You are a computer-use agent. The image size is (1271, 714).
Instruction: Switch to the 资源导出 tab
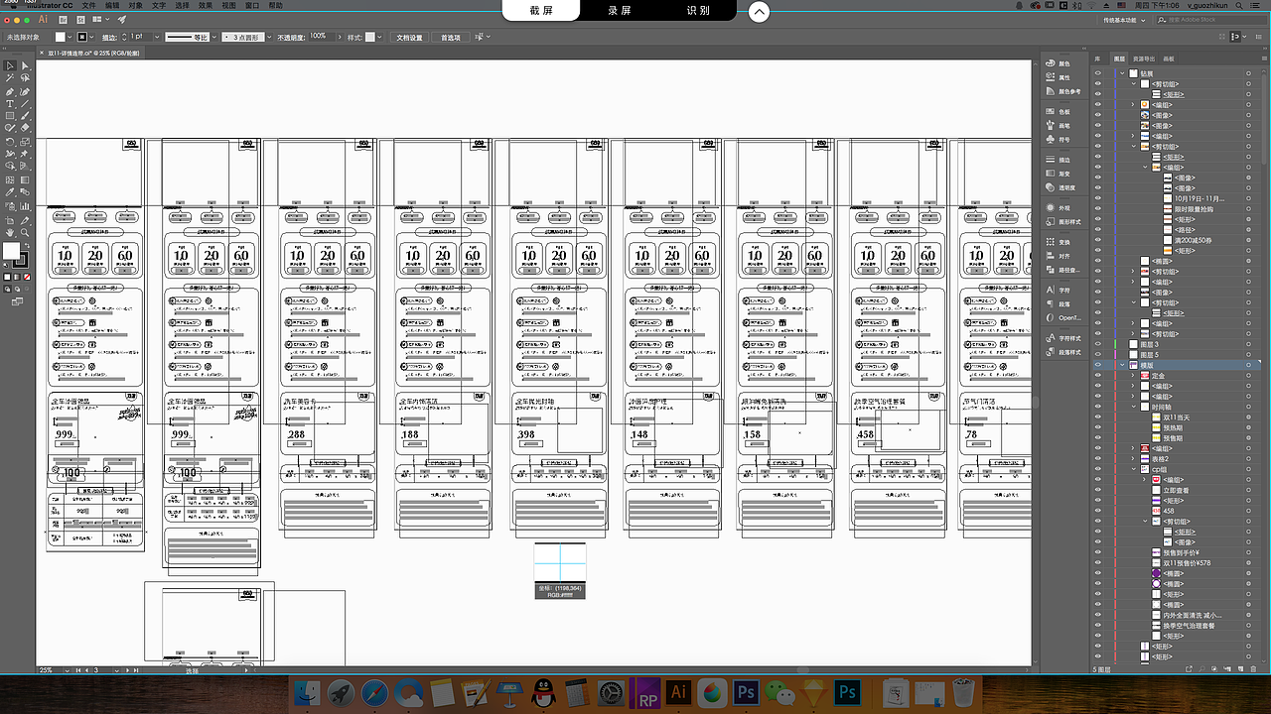[1145, 59]
